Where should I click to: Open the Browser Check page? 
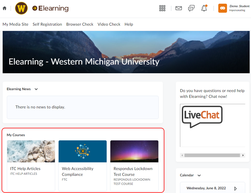[80, 24]
